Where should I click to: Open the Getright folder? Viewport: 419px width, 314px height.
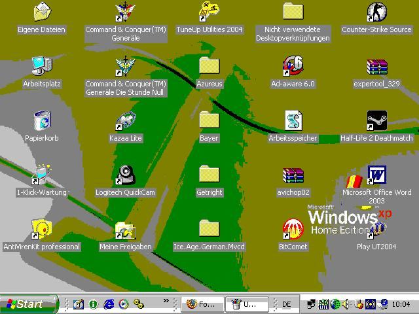click(x=209, y=174)
